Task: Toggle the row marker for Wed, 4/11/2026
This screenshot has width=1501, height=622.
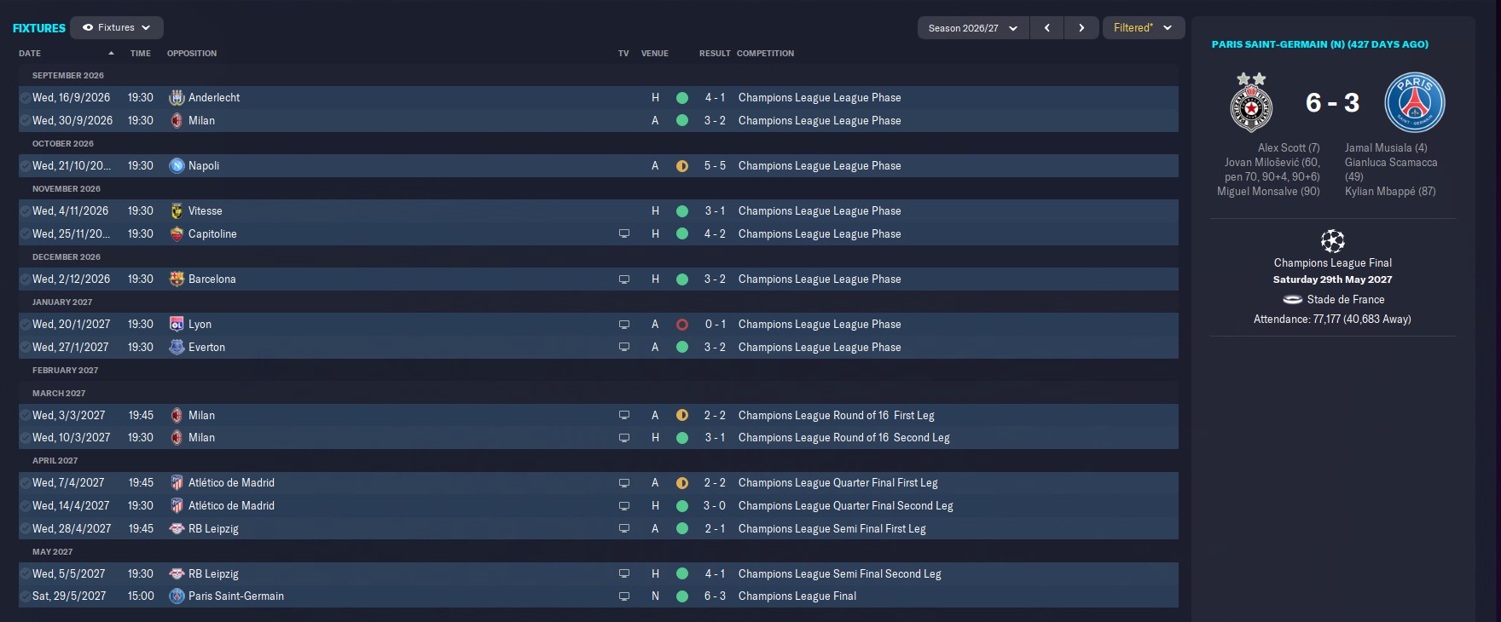Action: (x=25, y=211)
